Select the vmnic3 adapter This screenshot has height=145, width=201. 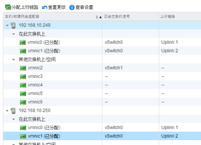[35, 76]
